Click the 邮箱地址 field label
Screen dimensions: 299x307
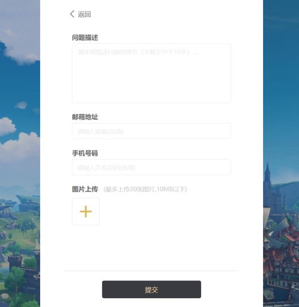pos(85,117)
